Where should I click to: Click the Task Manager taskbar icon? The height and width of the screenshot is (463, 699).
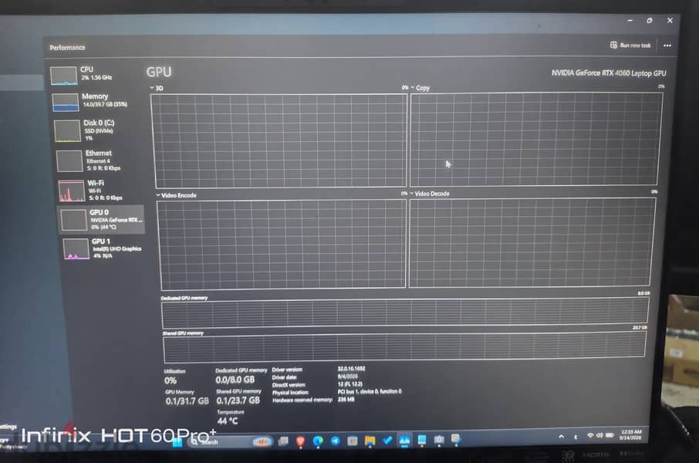[404, 441]
